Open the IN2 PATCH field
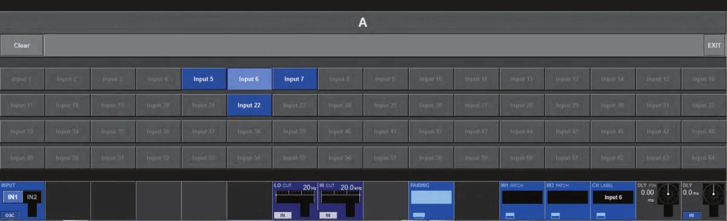This screenshot has width=727, height=221. (x=567, y=197)
